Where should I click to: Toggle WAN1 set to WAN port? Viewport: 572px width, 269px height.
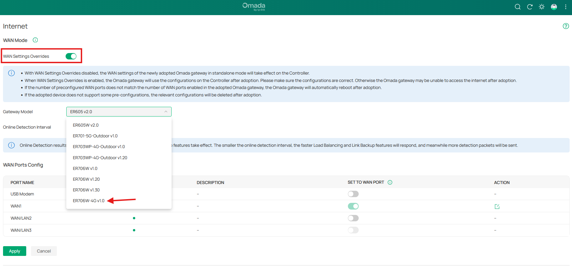[x=353, y=206]
